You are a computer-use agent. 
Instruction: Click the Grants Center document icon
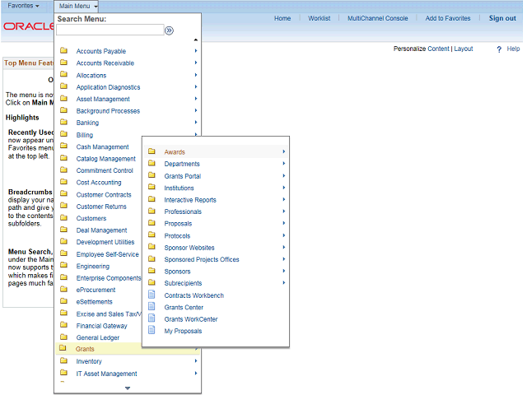point(152,307)
